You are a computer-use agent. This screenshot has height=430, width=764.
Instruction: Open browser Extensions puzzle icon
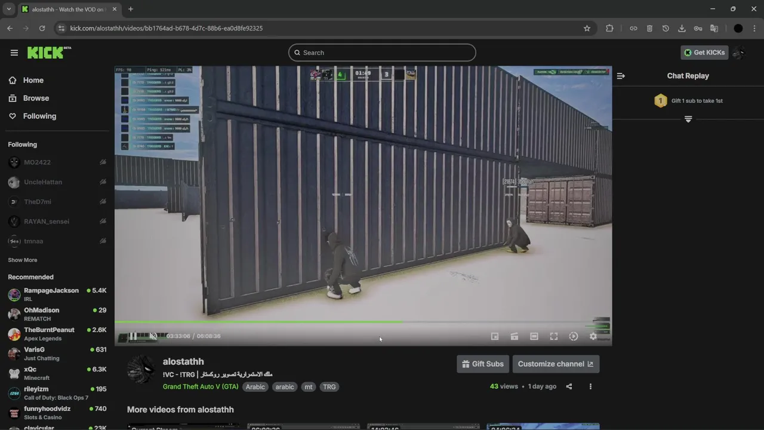[x=609, y=28]
